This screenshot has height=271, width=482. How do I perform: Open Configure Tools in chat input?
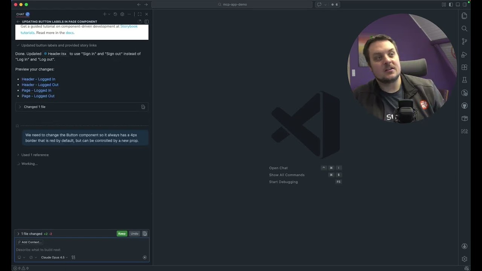pyautogui.click(x=73, y=257)
